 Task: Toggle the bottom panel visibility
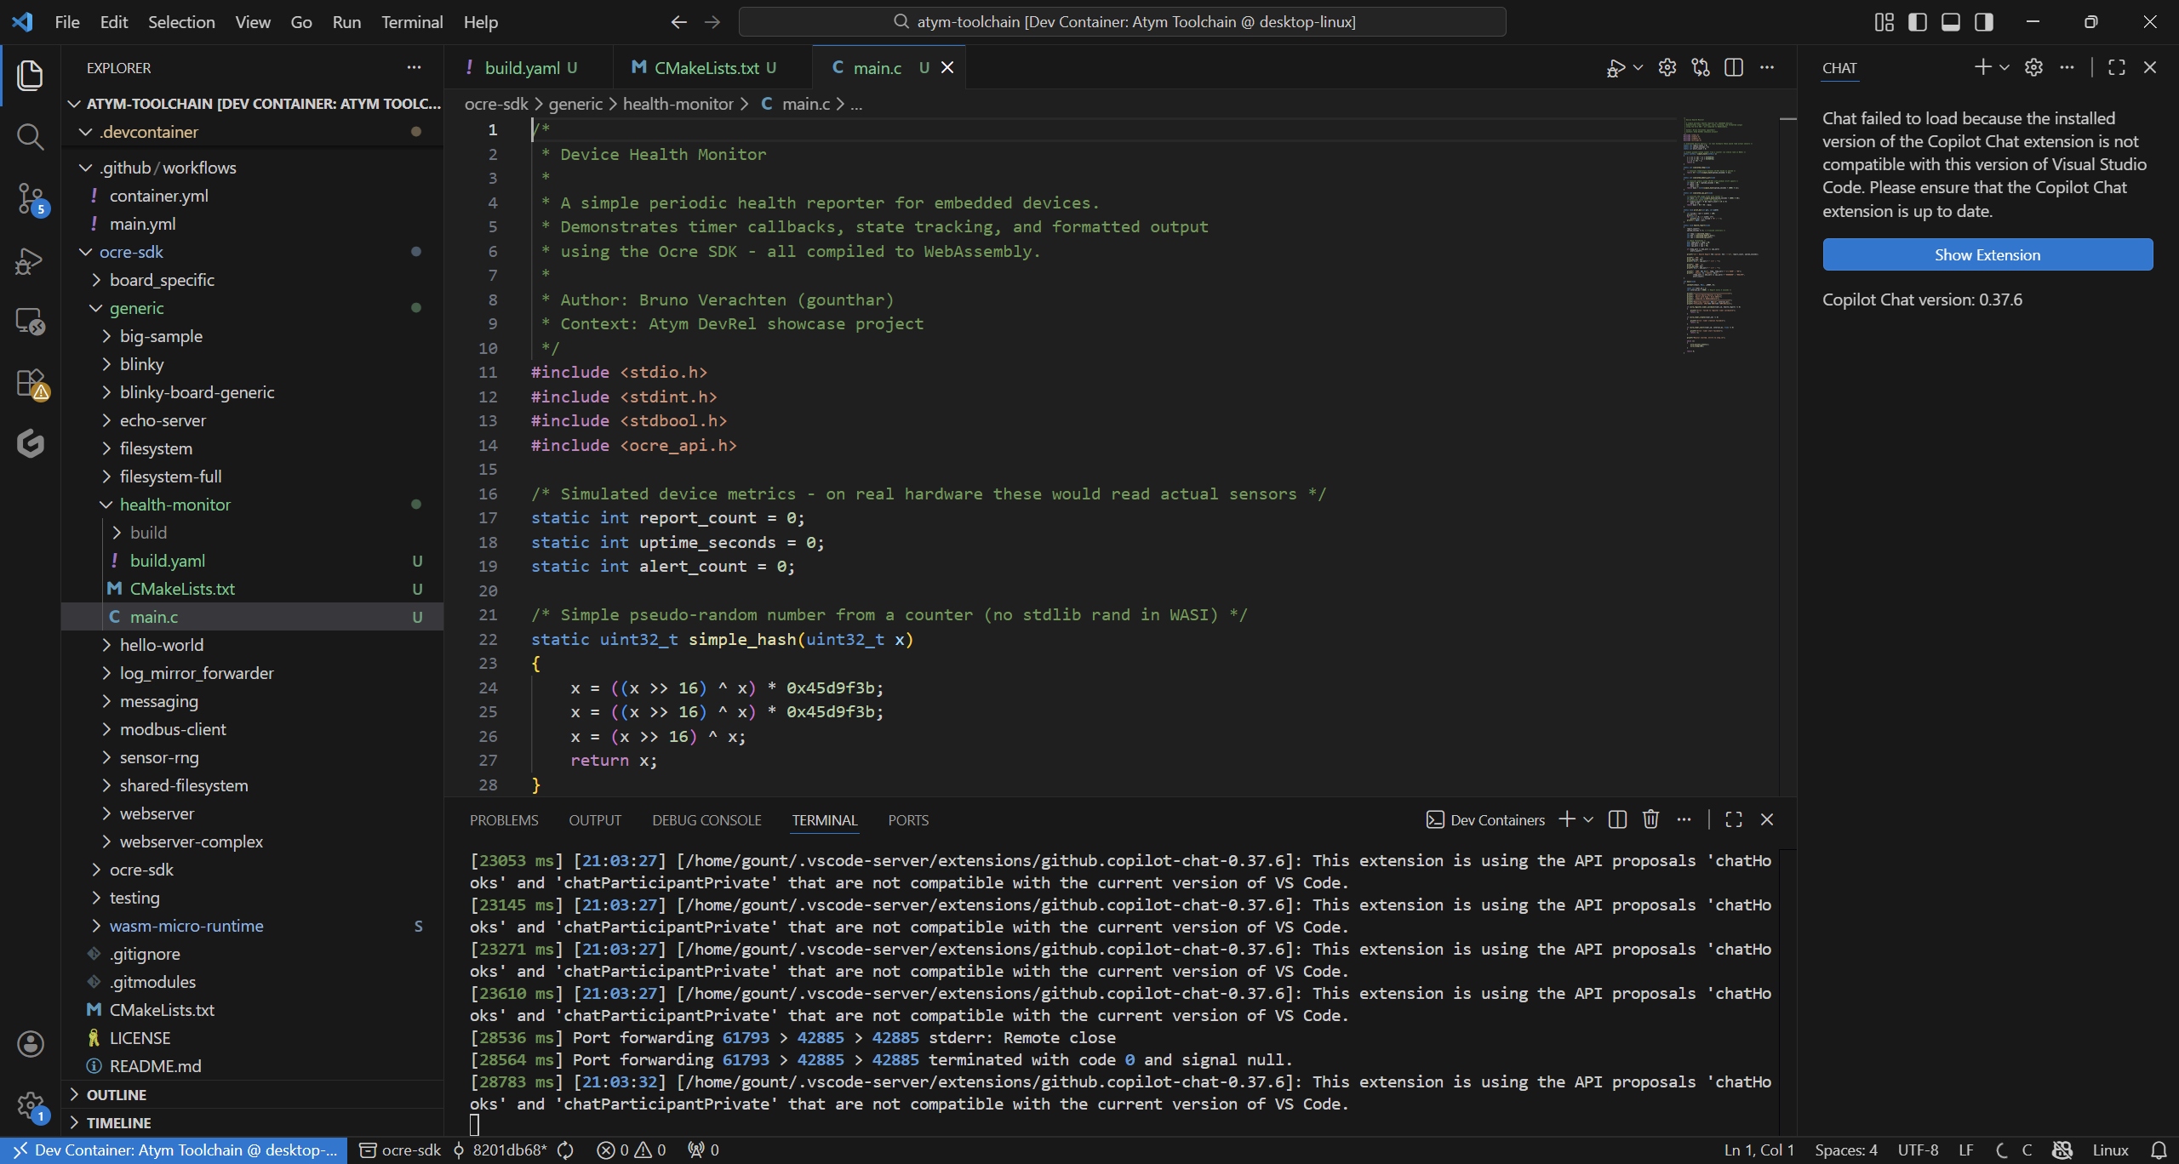click(x=1951, y=21)
